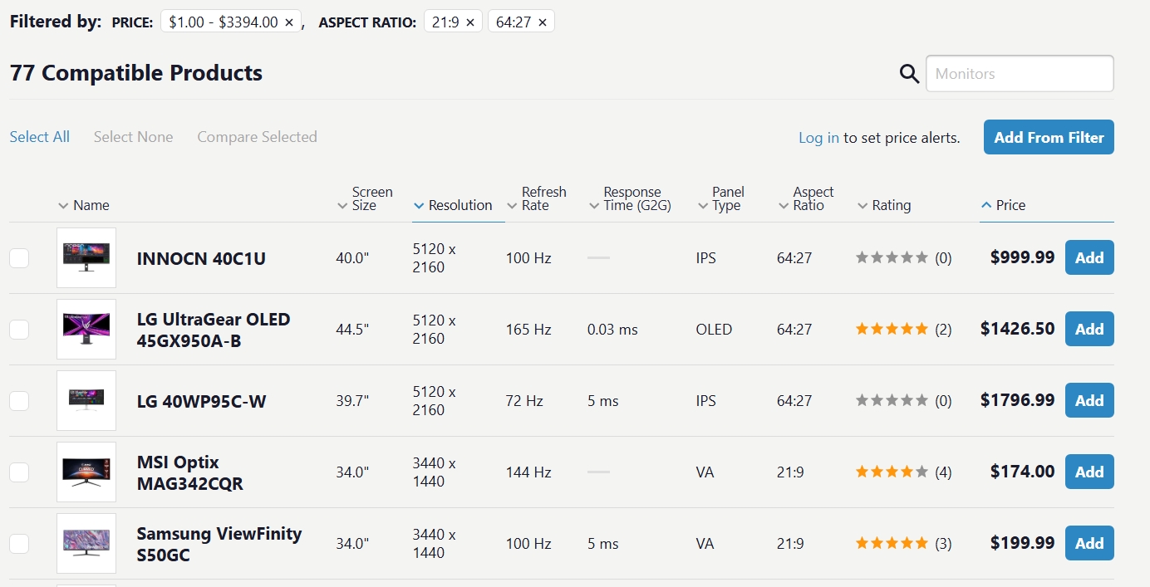This screenshot has height=587, width=1150.
Task: Open Samsung ViewFinity S50GC thumbnail
Action: [86, 544]
